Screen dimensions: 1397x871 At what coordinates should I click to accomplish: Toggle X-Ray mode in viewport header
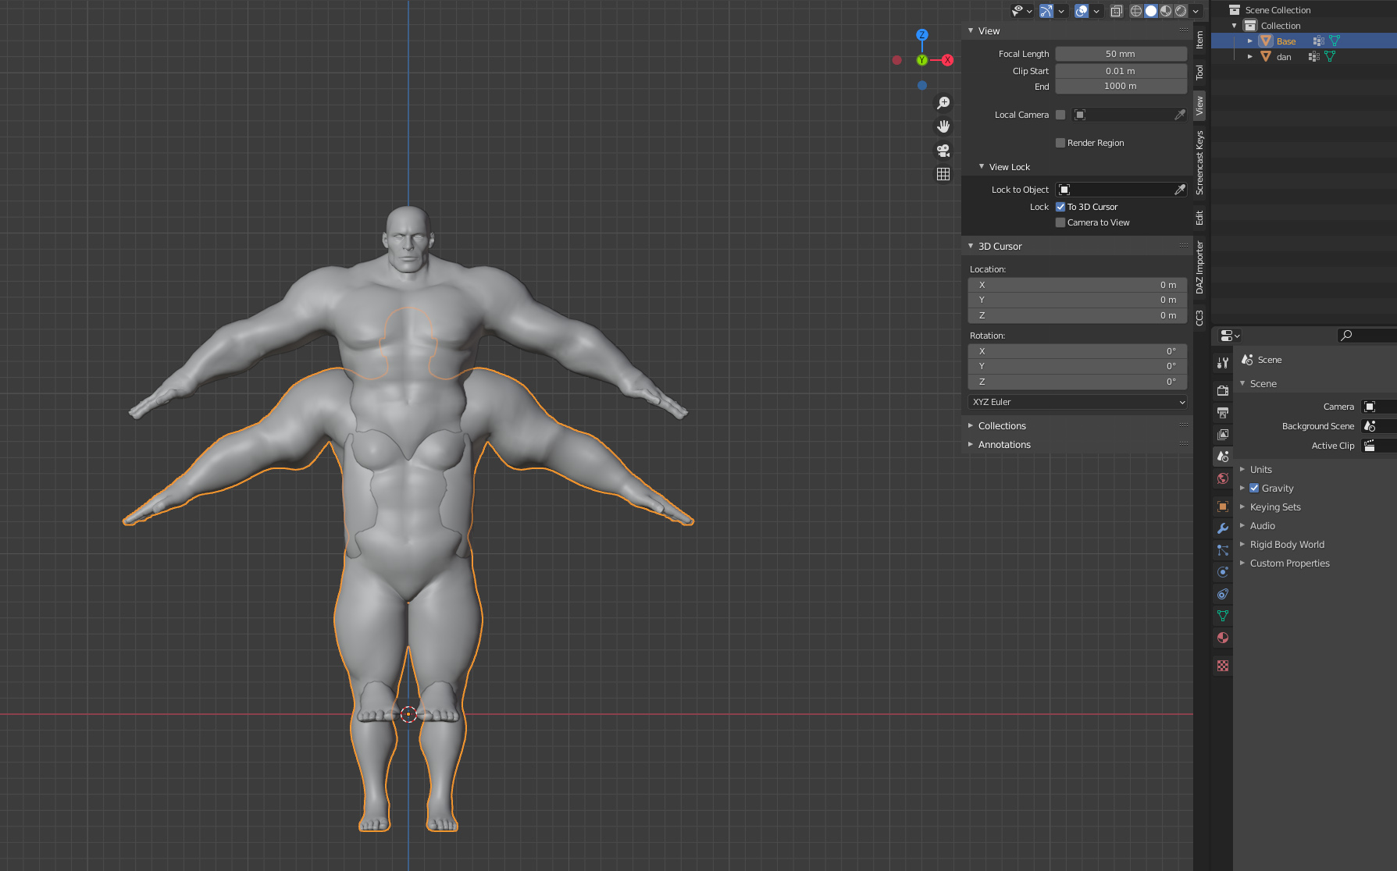tap(1117, 11)
